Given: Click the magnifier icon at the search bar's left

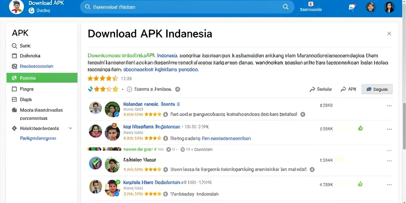Looking at the screenshot, I should point(88,7).
